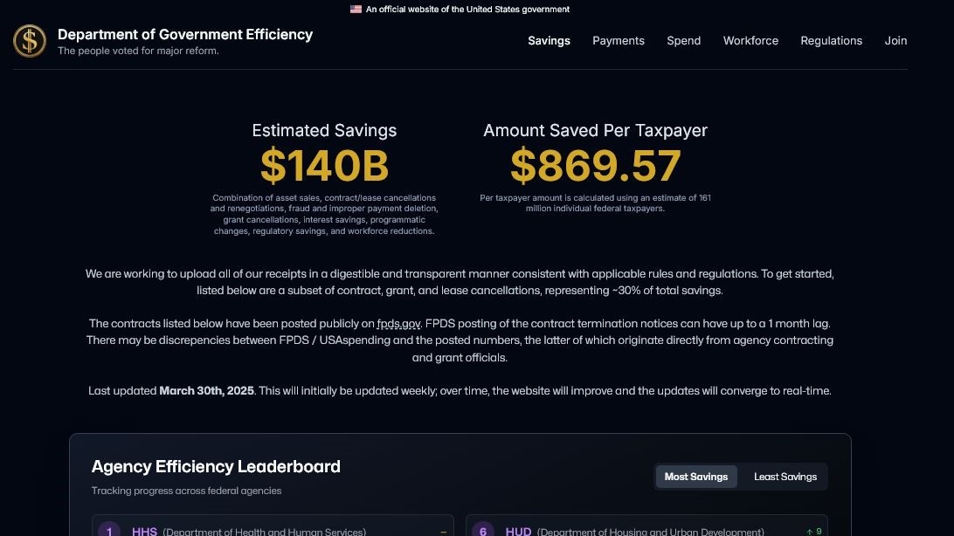The image size is (954, 536).
Task: Open the Regulations nav item
Action: [832, 40]
